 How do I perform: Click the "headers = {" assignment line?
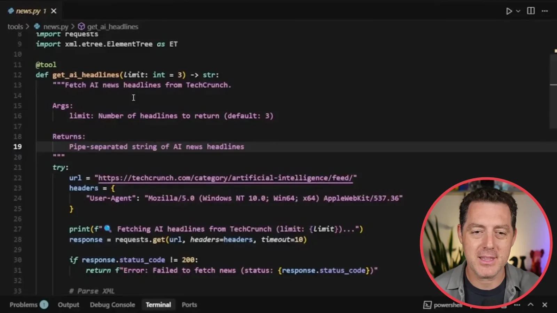click(92, 188)
